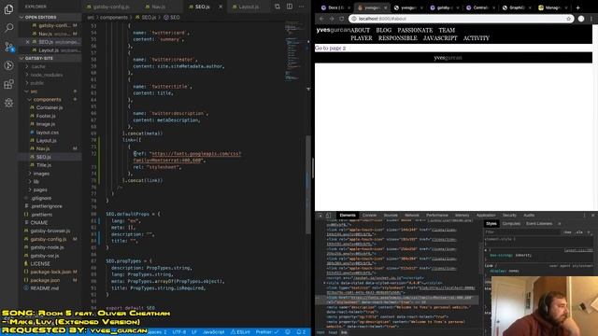Open the notifications bell in the status bar
The height and width of the screenshot is (336, 598).
pos(301,332)
